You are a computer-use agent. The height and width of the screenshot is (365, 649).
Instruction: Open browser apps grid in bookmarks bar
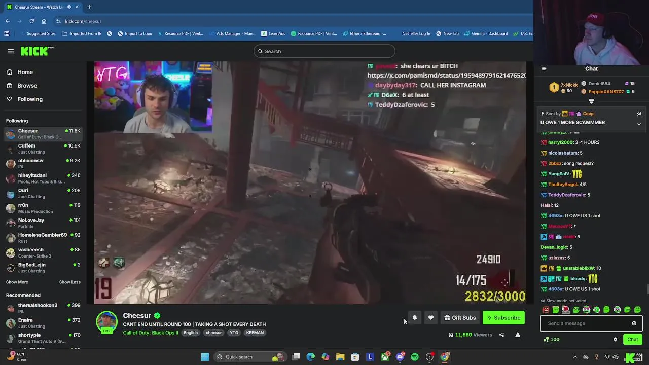[7, 34]
